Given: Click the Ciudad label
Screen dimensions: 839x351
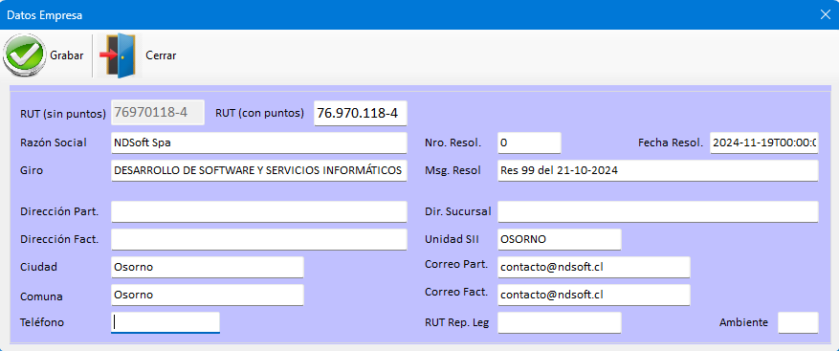Looking at the screenshot, I should coord(38,267).
